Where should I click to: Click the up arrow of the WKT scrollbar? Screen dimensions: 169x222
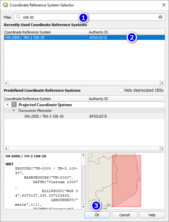pyautogui.click(x=83, y=155)
